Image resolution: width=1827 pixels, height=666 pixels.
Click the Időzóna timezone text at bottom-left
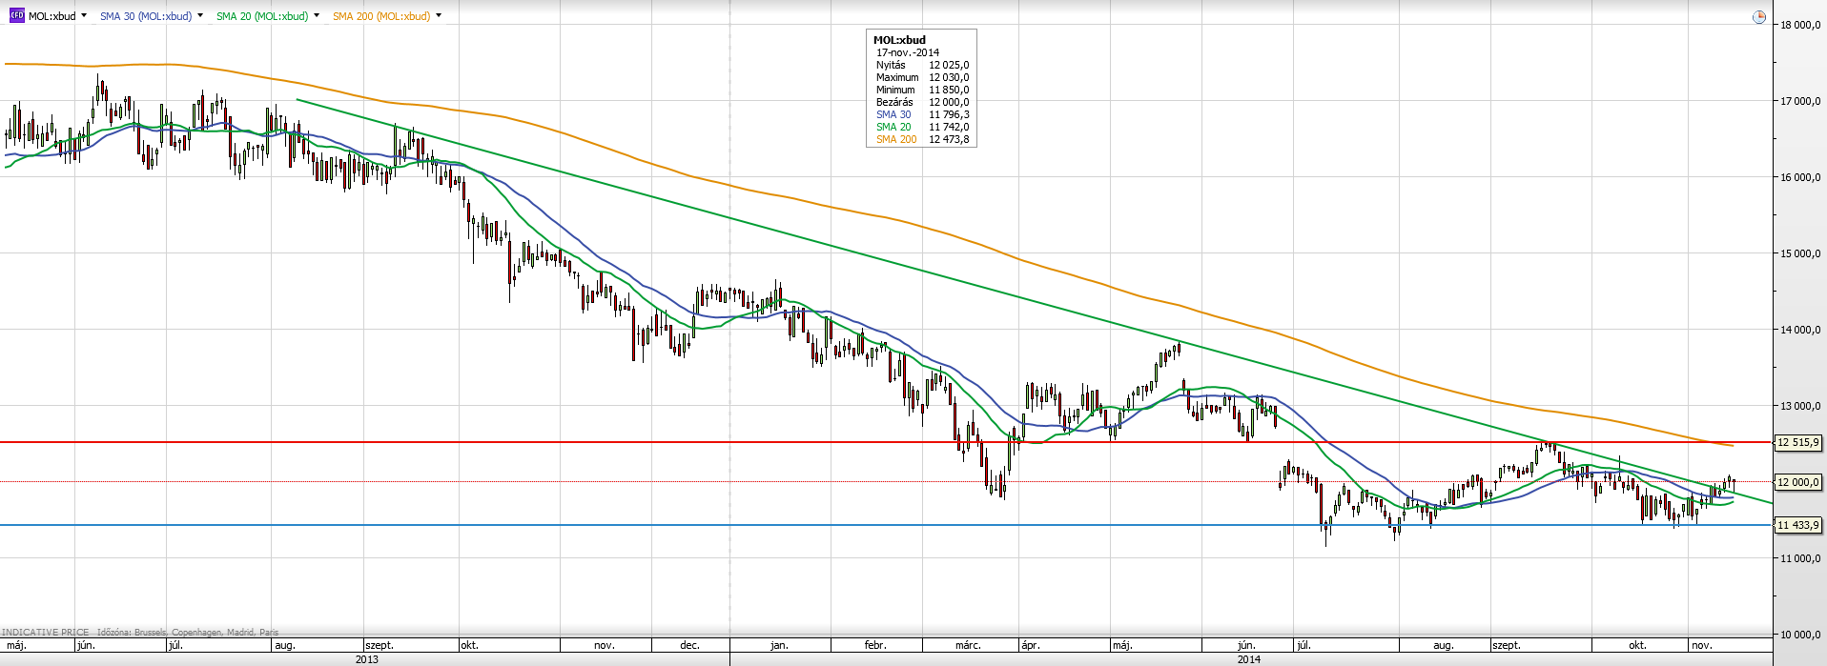[x=188, y=632]
